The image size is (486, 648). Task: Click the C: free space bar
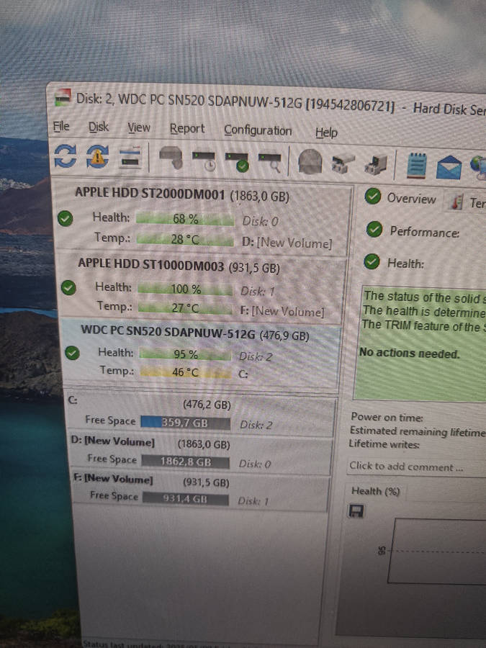185,423
